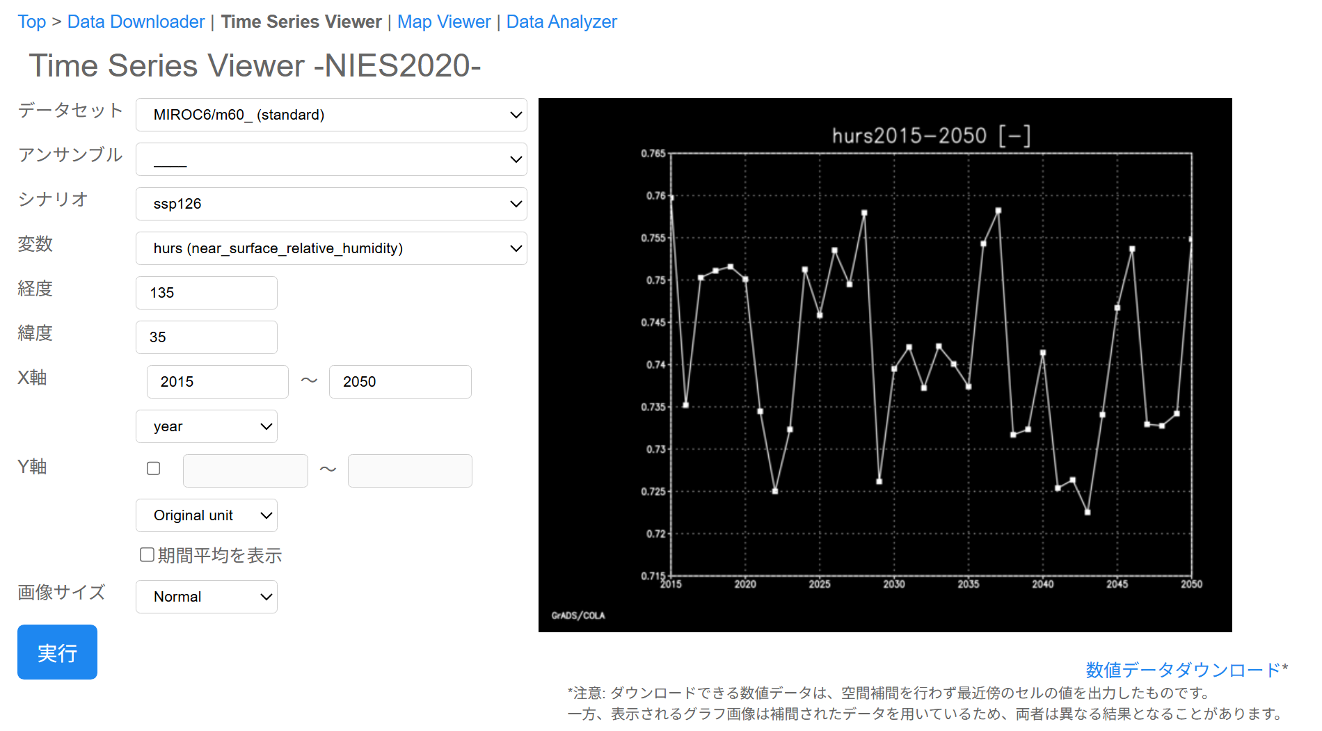Go to Data Downloader page
The width and height of the screenshot is (1322, 731).
[136, 22]
